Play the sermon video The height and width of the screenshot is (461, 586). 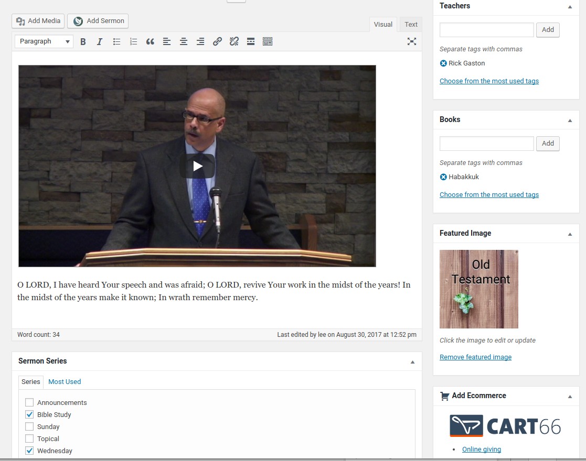197,166
